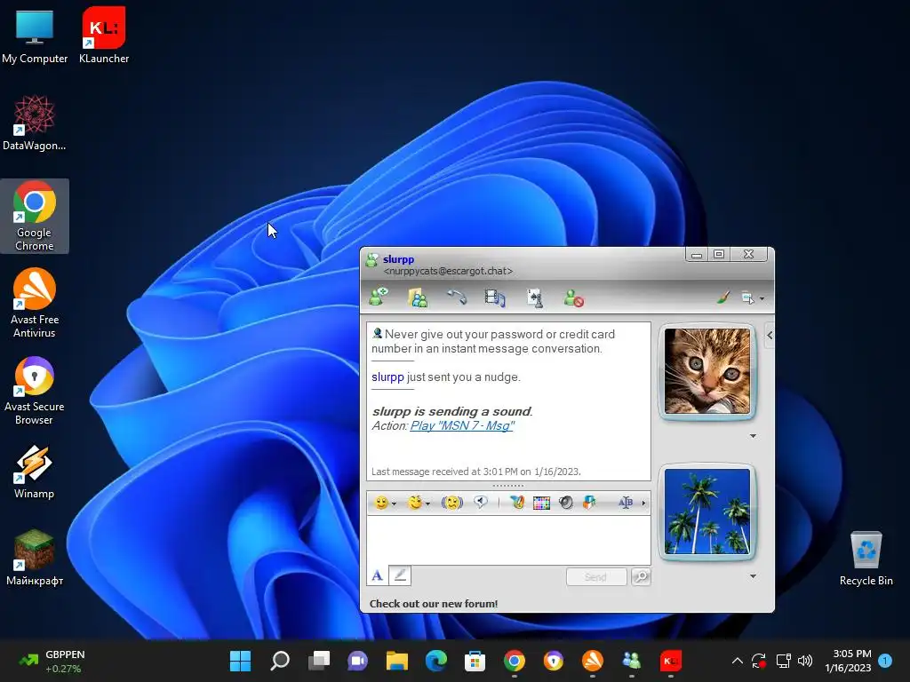910x682 pixels.
Task: Select the DataWagon desktop shortcut
Action: [35, 123]
